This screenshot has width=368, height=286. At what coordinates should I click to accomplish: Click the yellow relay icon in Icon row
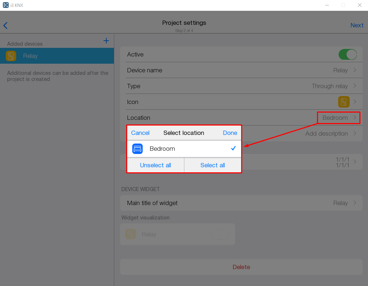[344, 102]
